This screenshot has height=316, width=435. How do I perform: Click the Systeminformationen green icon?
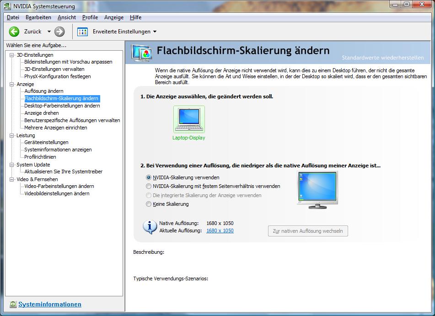(x=13, y=305)
